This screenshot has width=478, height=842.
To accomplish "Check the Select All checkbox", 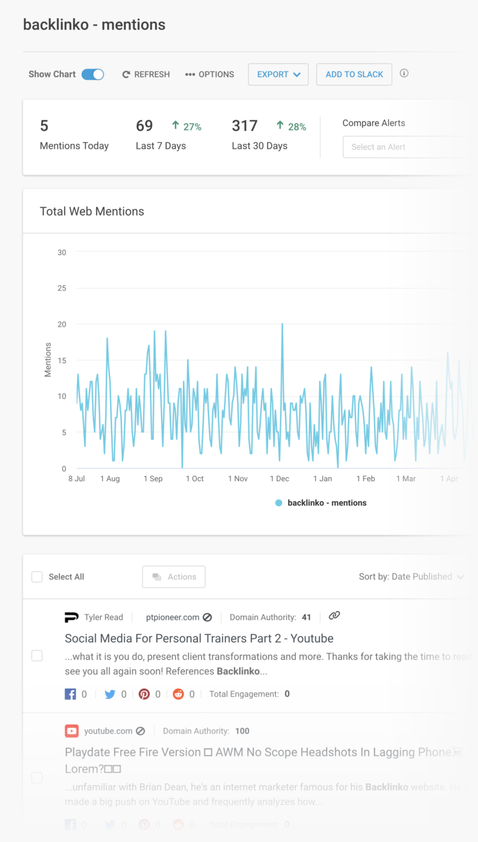I will pos(37,576).
